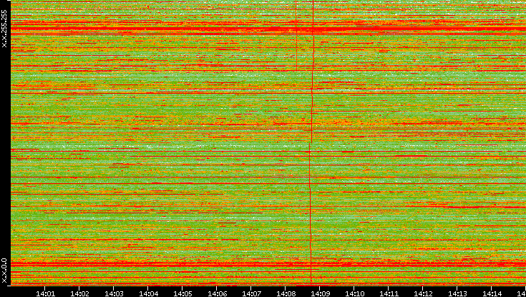Click the x.x.255.255 axis label

4,29
